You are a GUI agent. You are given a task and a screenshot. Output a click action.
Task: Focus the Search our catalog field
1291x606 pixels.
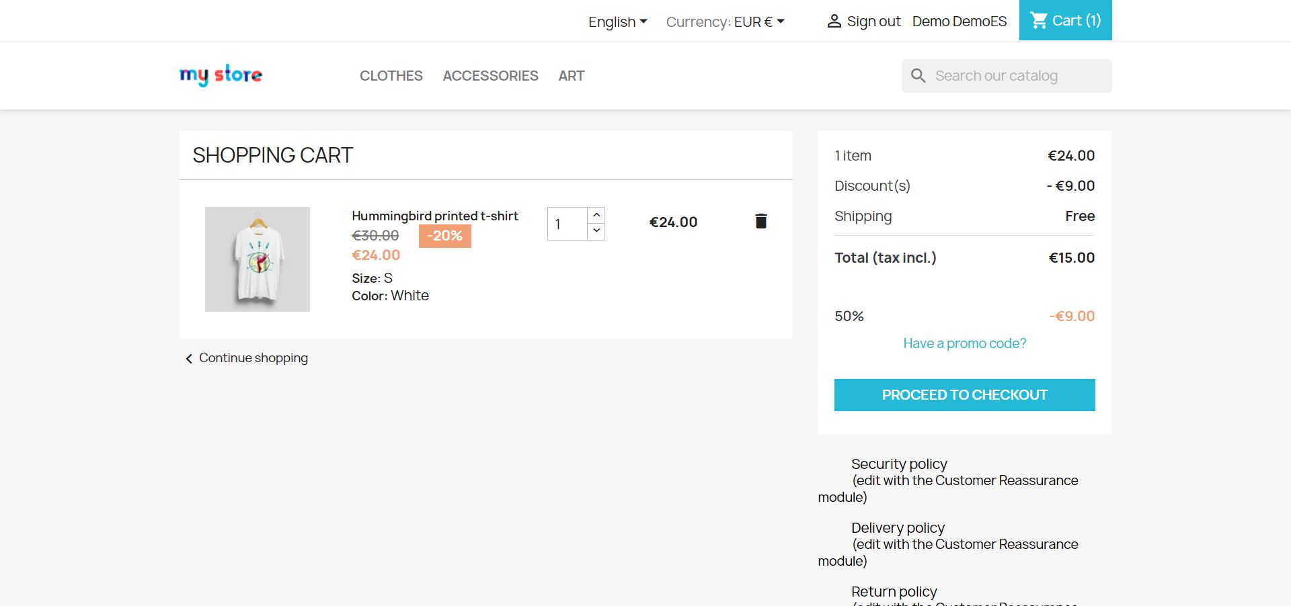(1015, 76)
